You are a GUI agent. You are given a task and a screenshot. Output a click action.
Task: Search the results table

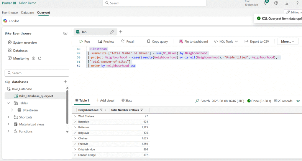coord(202,101)
